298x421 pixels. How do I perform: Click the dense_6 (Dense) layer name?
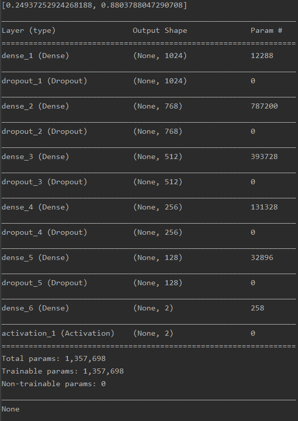tap(35, 308)
